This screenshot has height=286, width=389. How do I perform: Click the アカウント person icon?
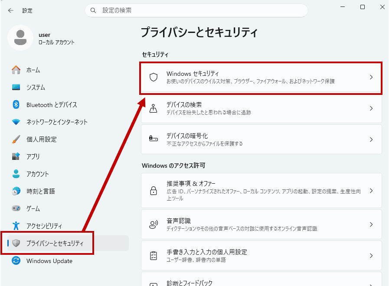click(16, 174)
